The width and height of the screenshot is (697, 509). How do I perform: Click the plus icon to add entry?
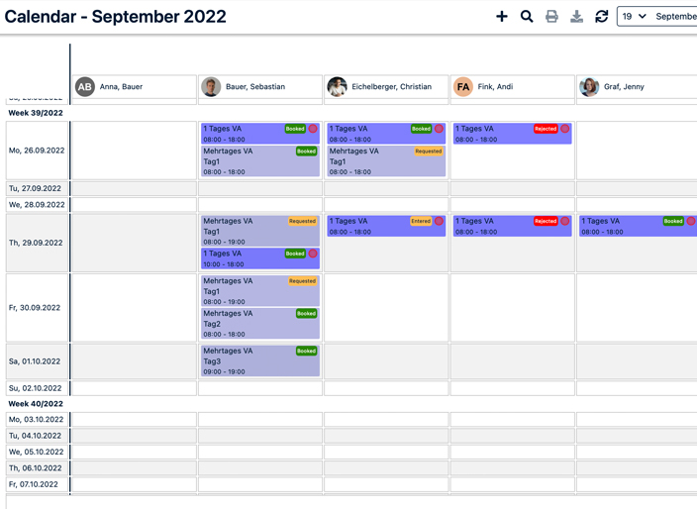[x=502, y=17]
